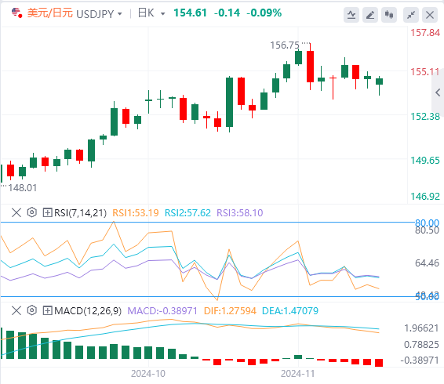Screen dimensions: 444x384
Task: Click the 156.75 high price label
Action: pos(285,45)
